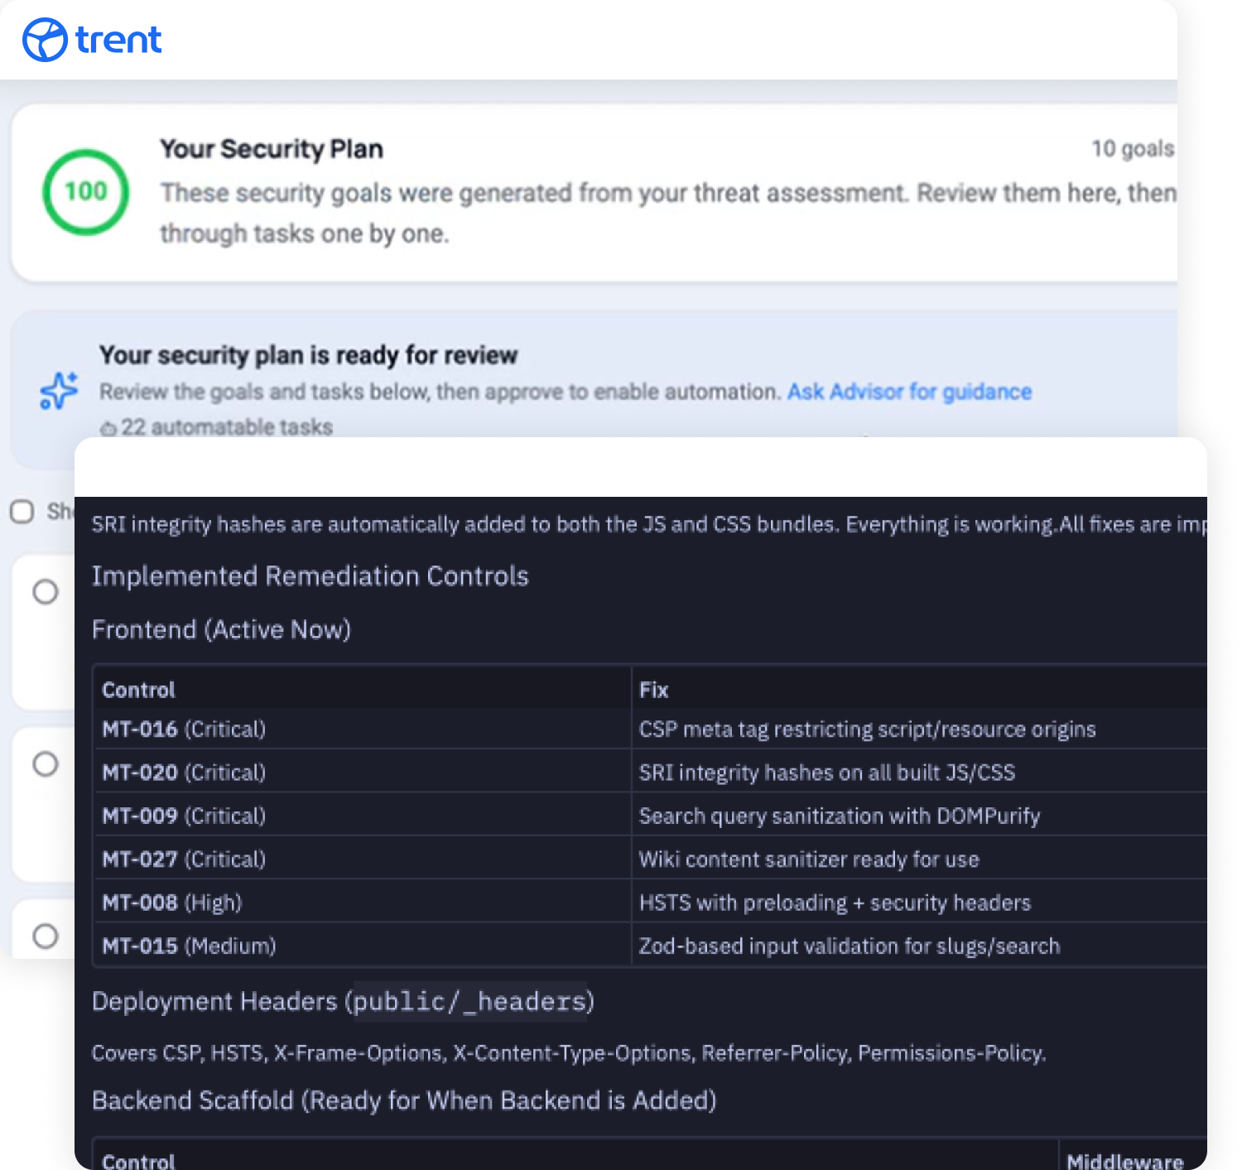Select the second goal's circle radio button

(x=46, y=763)
